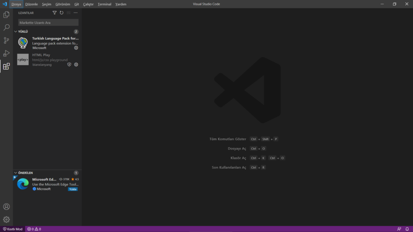413x232 pixels.
Task: Open the Explorer view in activity bar
Action: pos(6,15)
